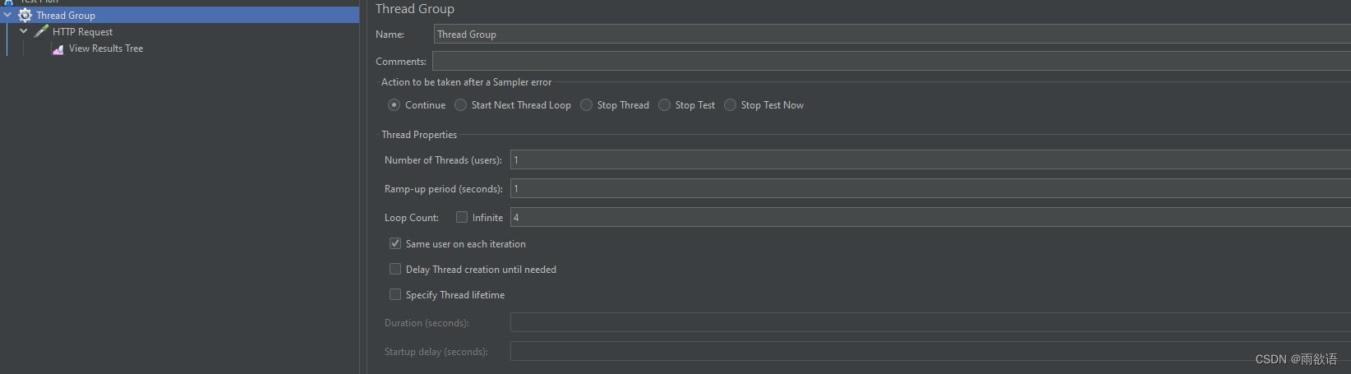1351x374 pixels.
Task: Select View Results Tree in tree
Action: [106, 48]
